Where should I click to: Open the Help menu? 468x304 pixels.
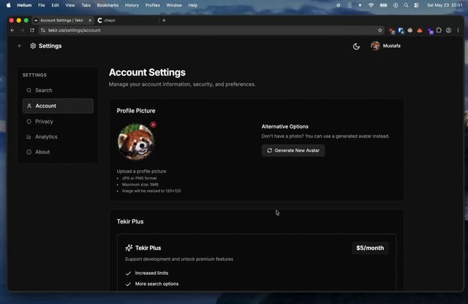[x=193, y=5]
